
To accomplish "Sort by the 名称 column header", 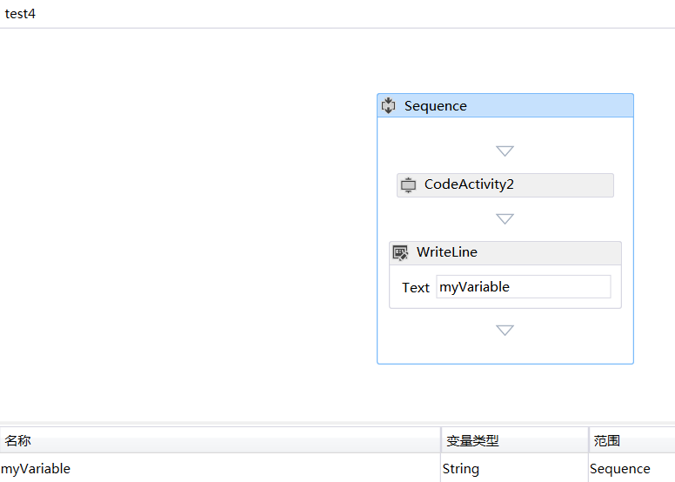I will click(220, 440).
